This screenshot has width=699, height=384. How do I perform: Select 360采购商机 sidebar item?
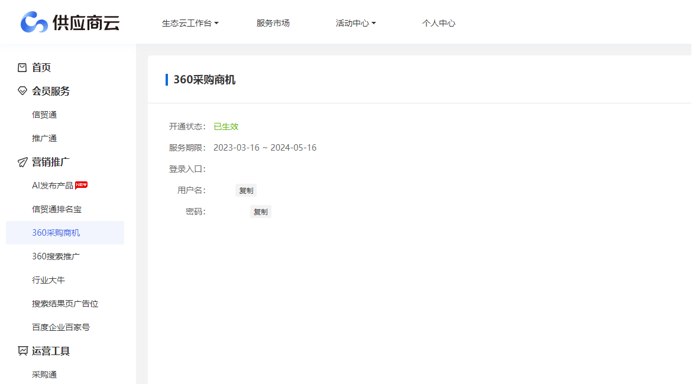pyautogui.click(x=65, y=233)
